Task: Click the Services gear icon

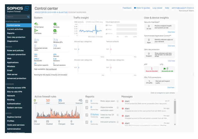Action: [55, 24]
